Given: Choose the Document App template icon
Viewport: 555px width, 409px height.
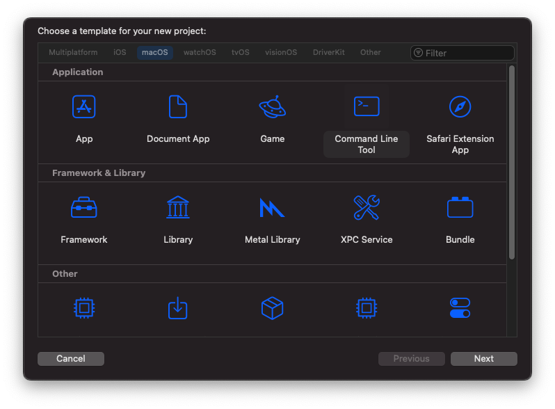Looking at the screenshot, I should (177, 106).
